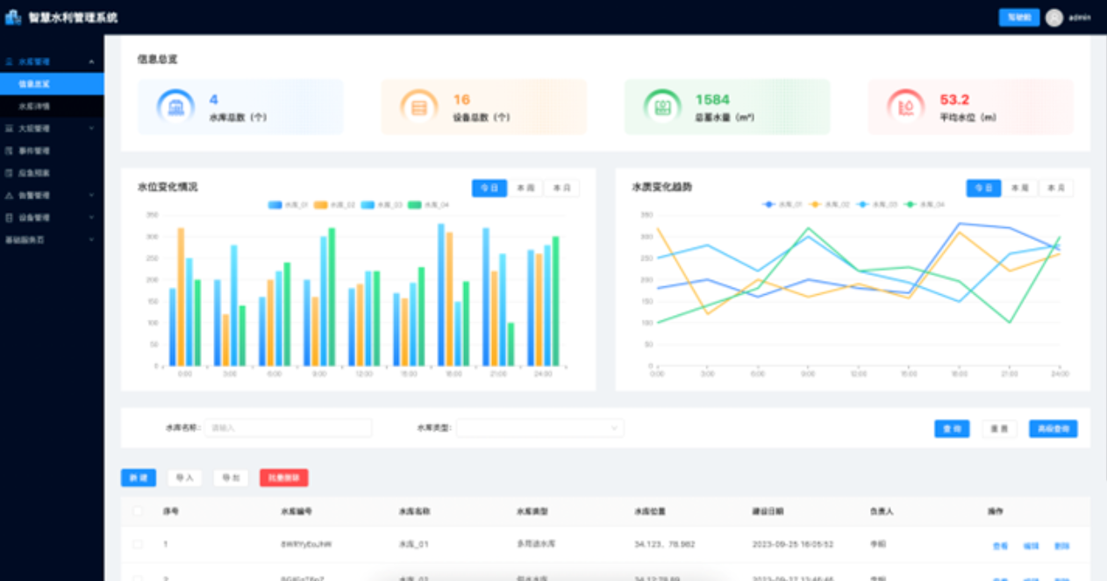This screenshot has height=581, width=1107.
Task: Open the 水库类型 dropdown
Action: pos(539,428)
